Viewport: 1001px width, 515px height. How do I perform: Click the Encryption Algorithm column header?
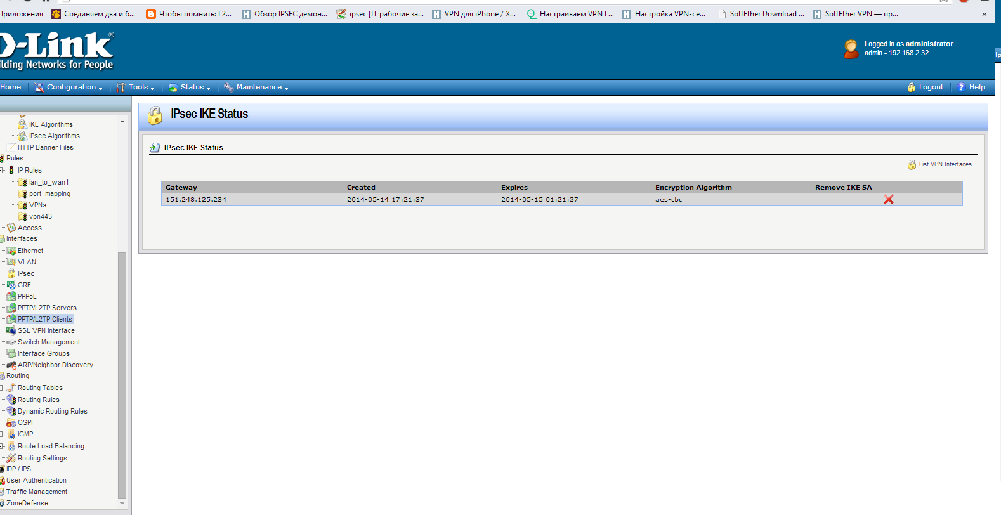point(693,188)
